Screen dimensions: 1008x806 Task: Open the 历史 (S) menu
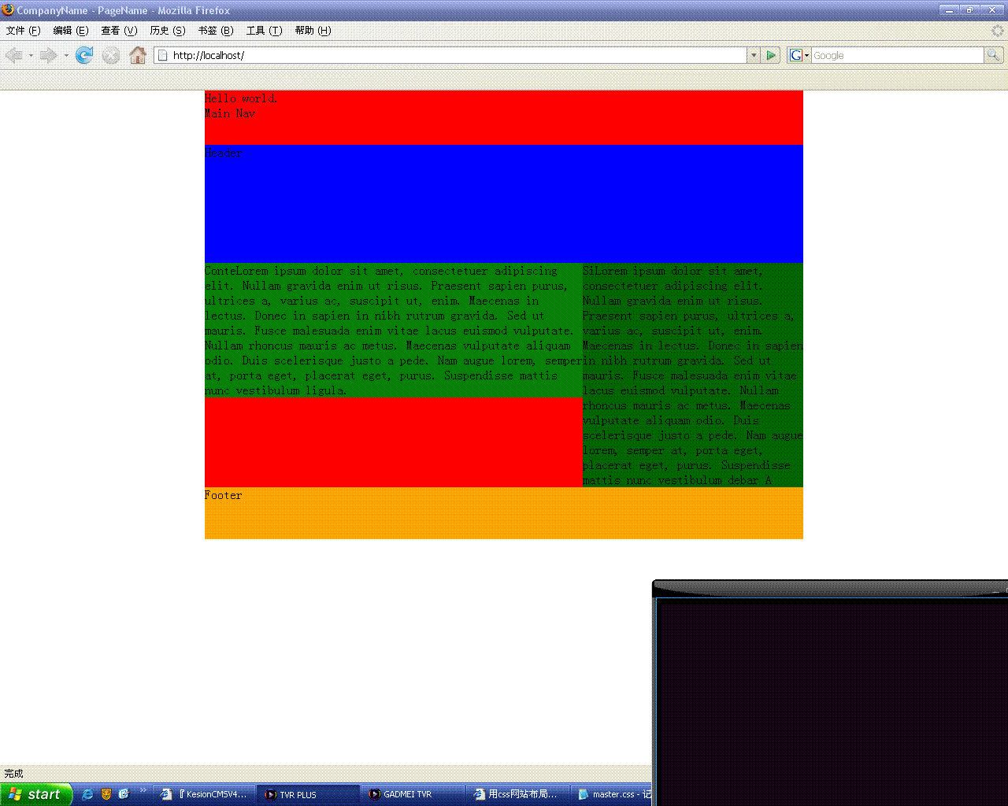pyautogui.click(x=168, y=31)
